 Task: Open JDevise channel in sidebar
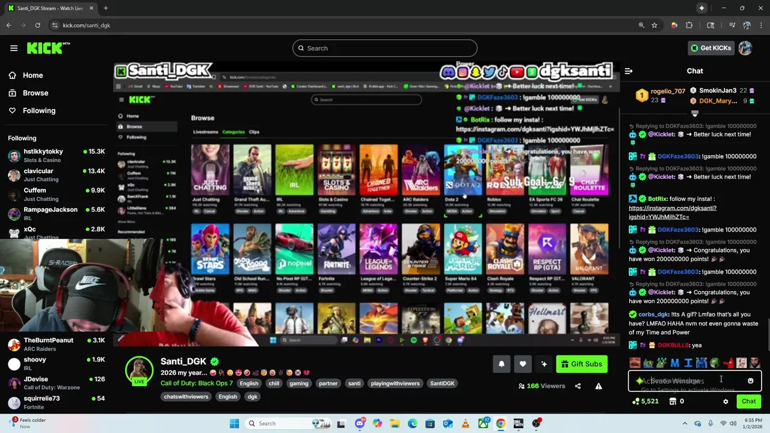click(x=55, y=383)
